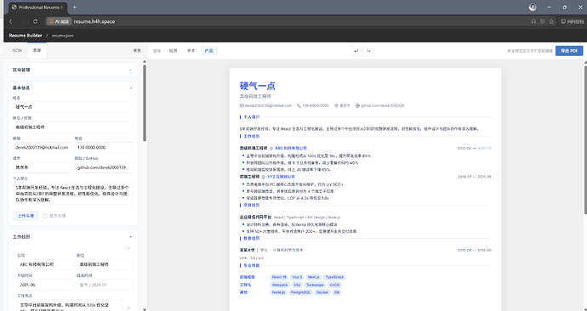
Task: Toggle the show avatar checkbox
Action: tap(45, 216)
